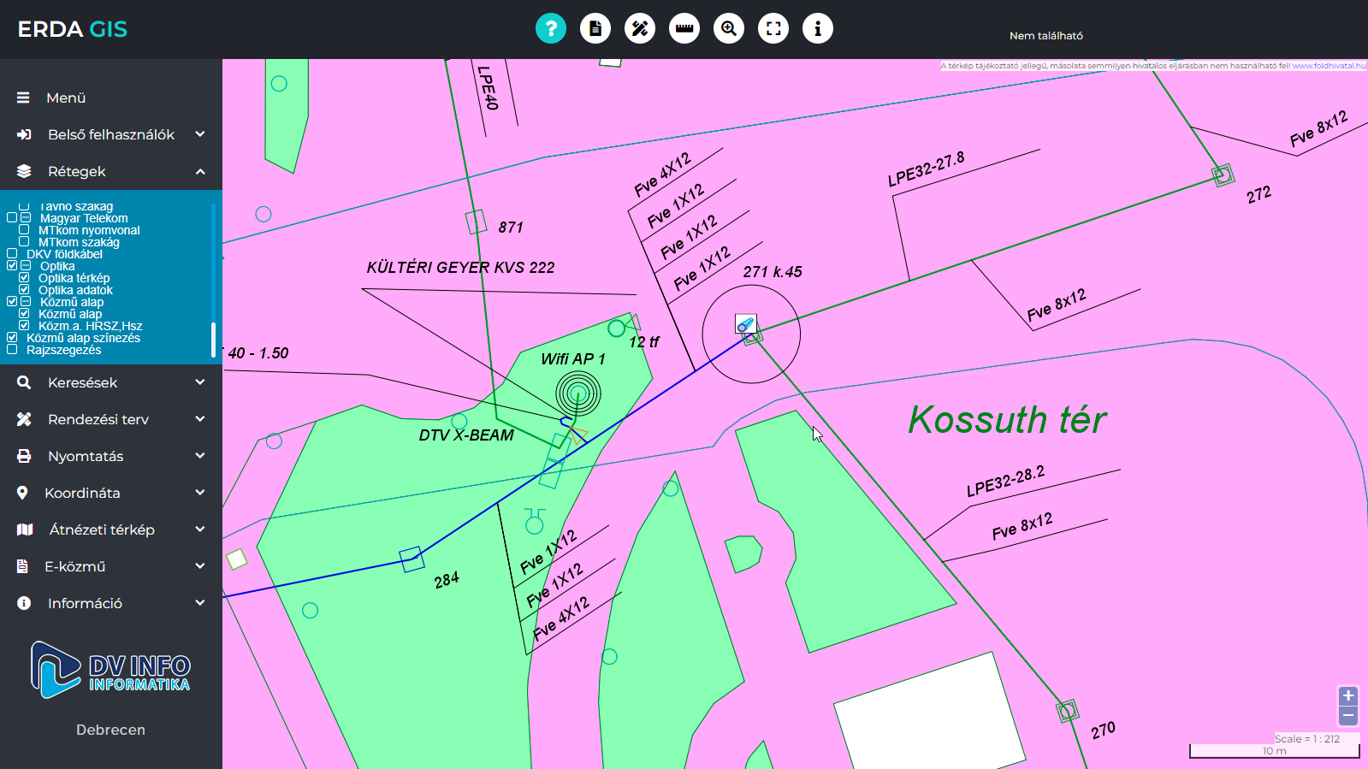
Task: Collapse the Közmű alap group tree node
Action: 26,302
